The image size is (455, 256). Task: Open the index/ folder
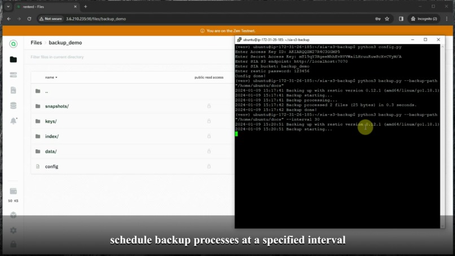tap(51, 136)
